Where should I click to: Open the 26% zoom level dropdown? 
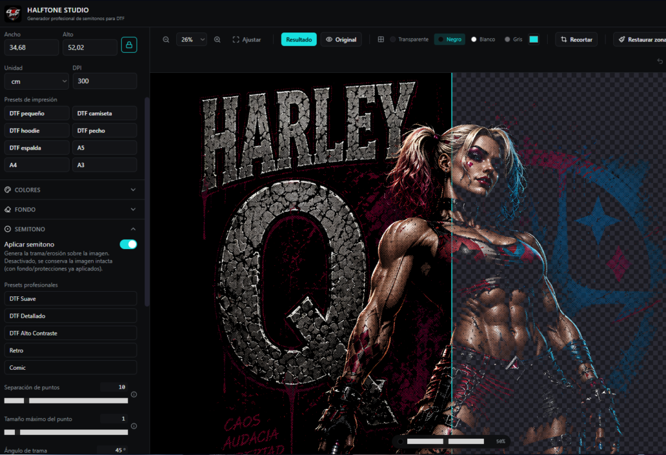192,40
